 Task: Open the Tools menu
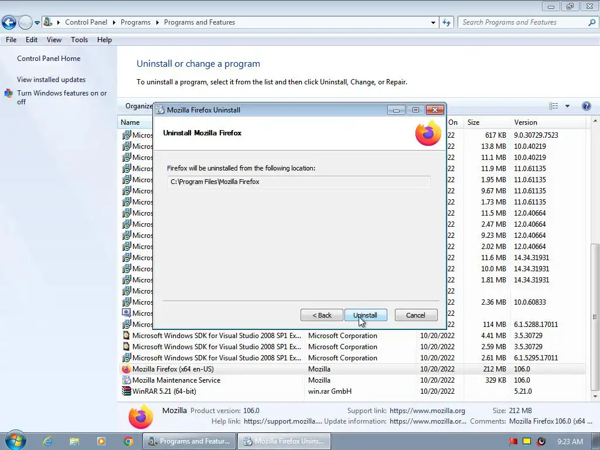pos(79,40)
